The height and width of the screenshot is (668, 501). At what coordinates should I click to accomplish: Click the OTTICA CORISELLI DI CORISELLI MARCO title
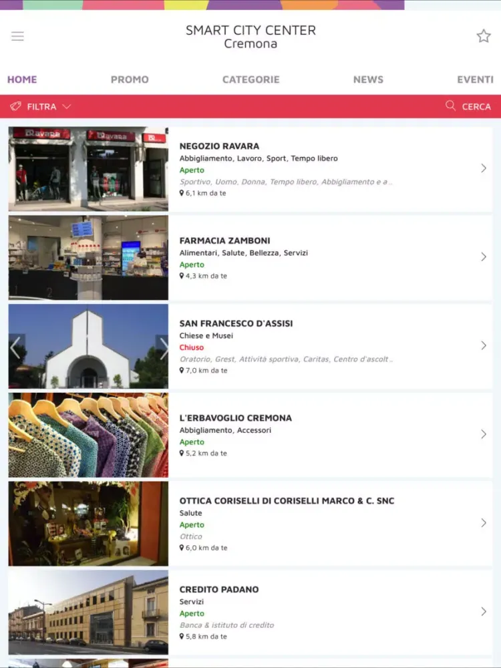[x=287, y=501]
